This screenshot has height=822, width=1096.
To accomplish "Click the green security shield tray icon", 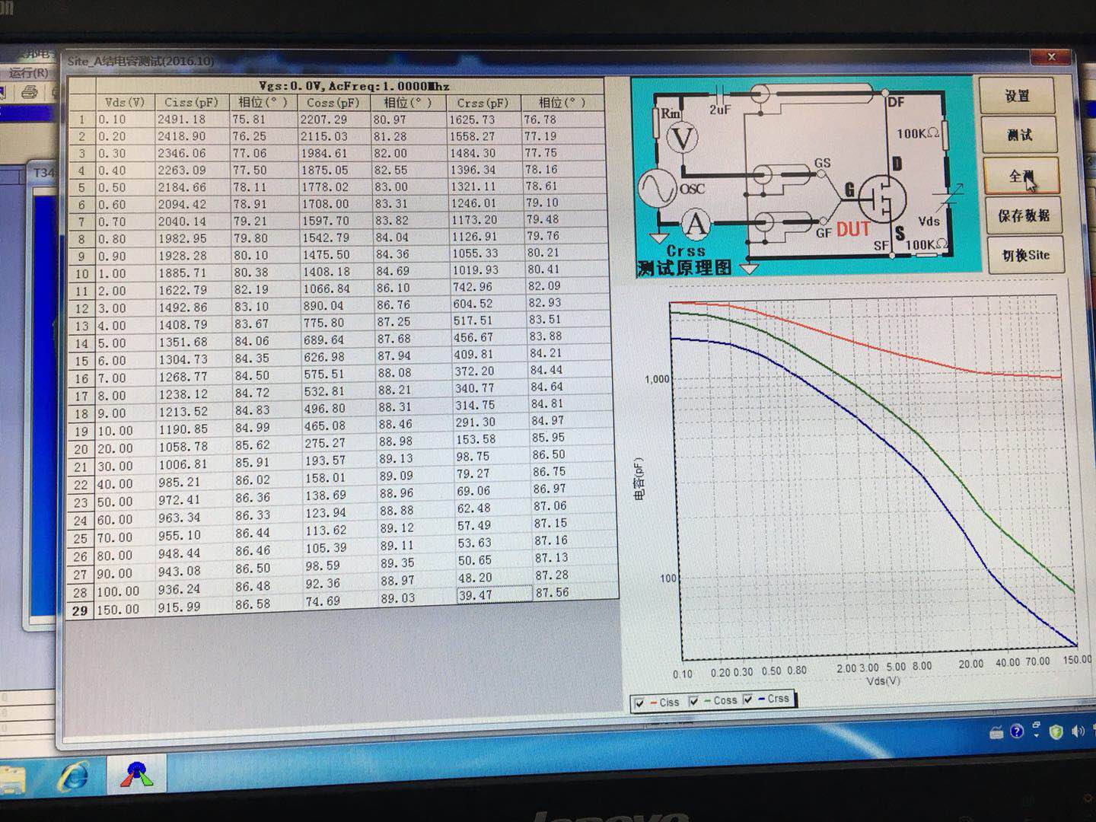I will pyautogui.click(x=1056, y=732).
